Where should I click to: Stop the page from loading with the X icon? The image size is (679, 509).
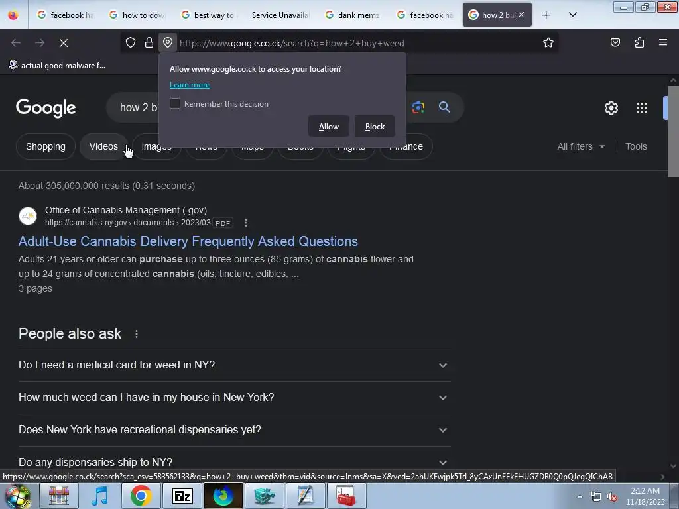click(x=64, y=43)
